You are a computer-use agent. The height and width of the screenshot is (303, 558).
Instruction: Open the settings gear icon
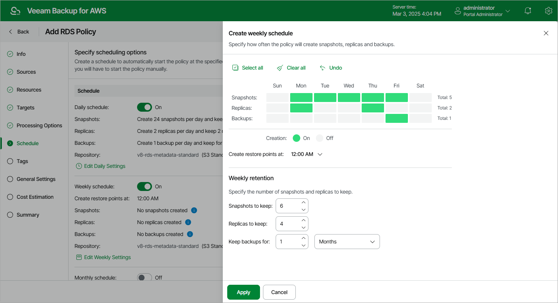[x=548, y=11]
